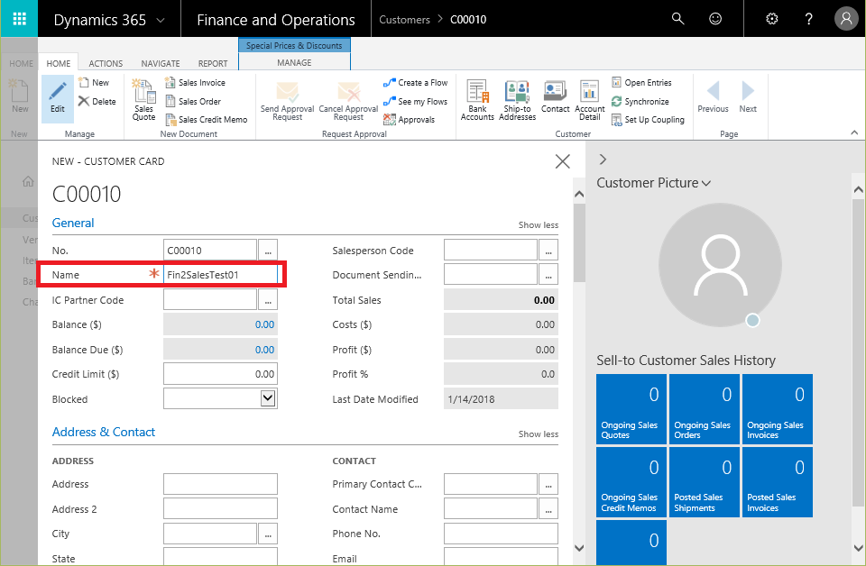Click See my Flows
The width and height of the screenshot is (866, 566).
tap(415, 102)
